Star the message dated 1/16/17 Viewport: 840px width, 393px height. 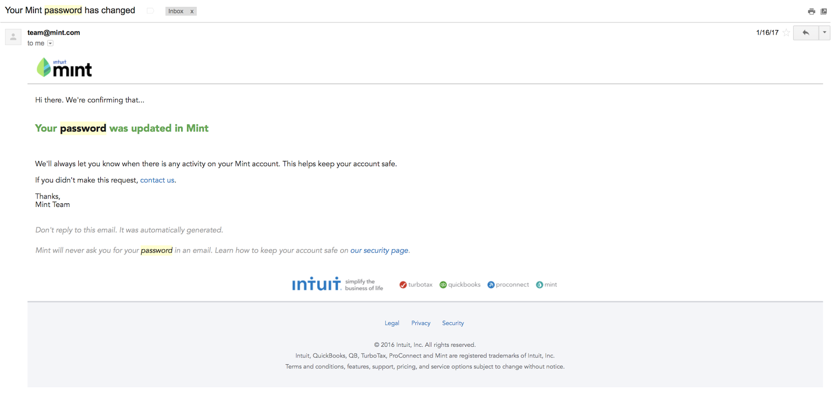click(x=786, y=32)
